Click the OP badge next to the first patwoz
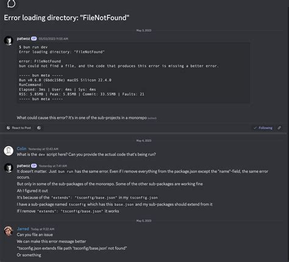The height and width of the screenshot is (262, 289). (34, 38)
